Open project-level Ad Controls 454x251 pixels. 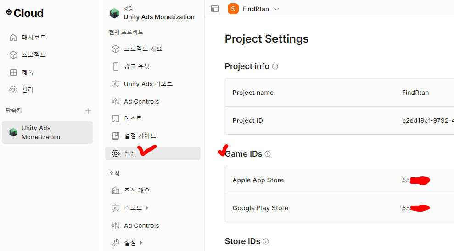pyautogui.click(x=141, y=101)
